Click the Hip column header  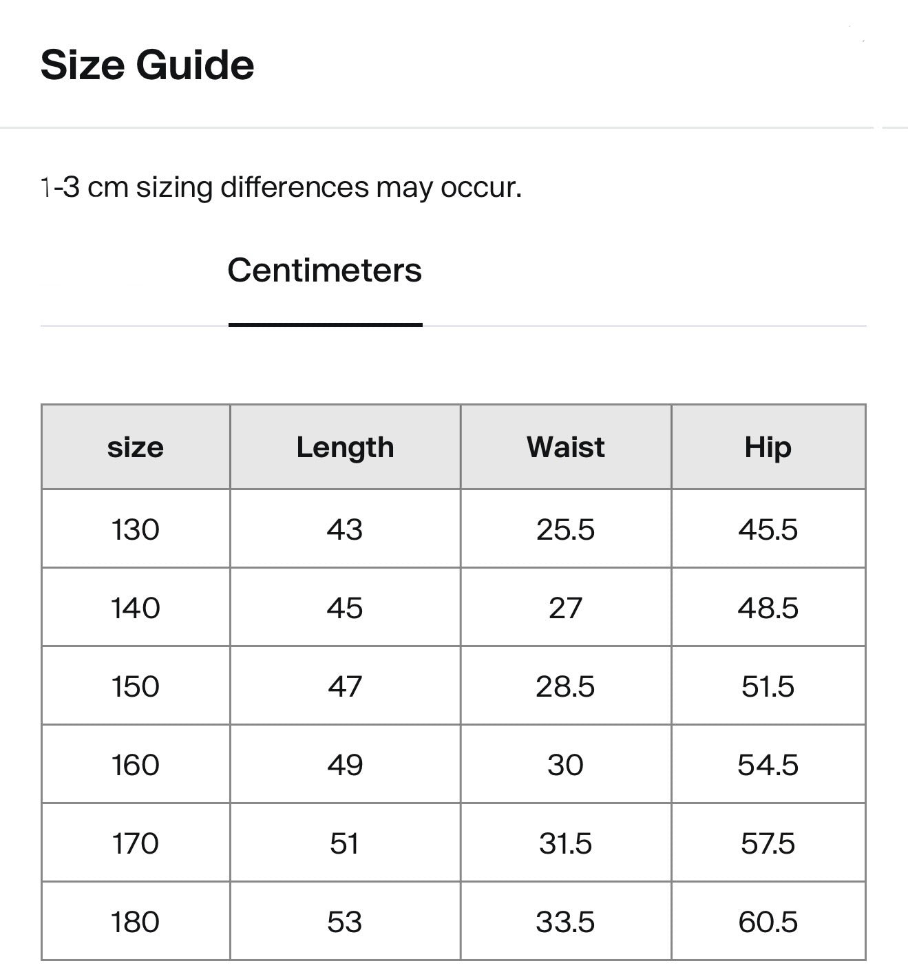pos(768,447)
